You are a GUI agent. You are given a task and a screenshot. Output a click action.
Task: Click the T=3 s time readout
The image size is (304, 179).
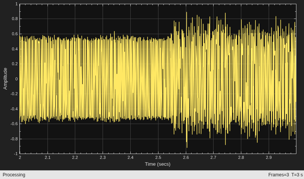[297, 175]
